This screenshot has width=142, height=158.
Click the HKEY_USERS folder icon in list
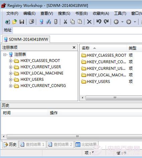84,82
